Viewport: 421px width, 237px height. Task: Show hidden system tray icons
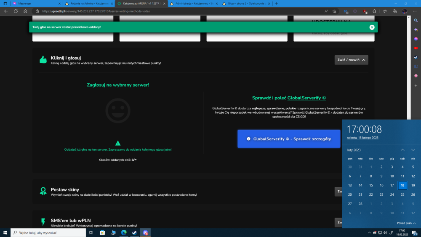tap(369, 233)
